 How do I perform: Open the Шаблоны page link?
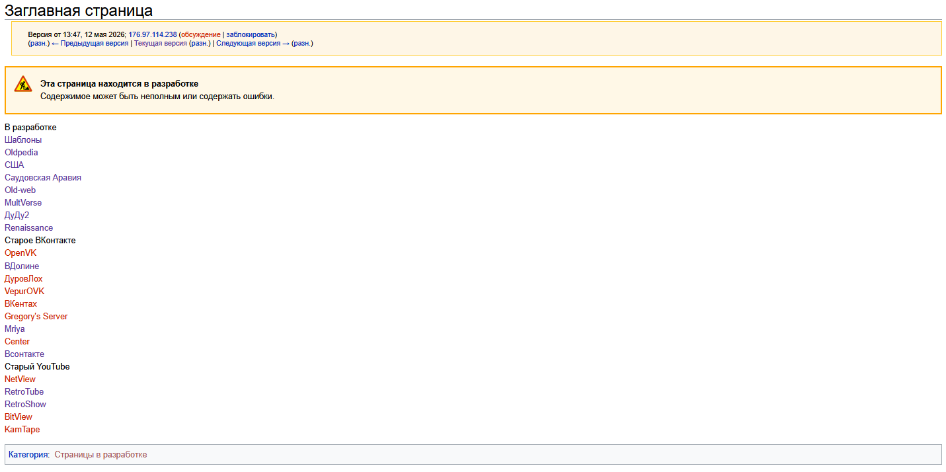(23, 139)
